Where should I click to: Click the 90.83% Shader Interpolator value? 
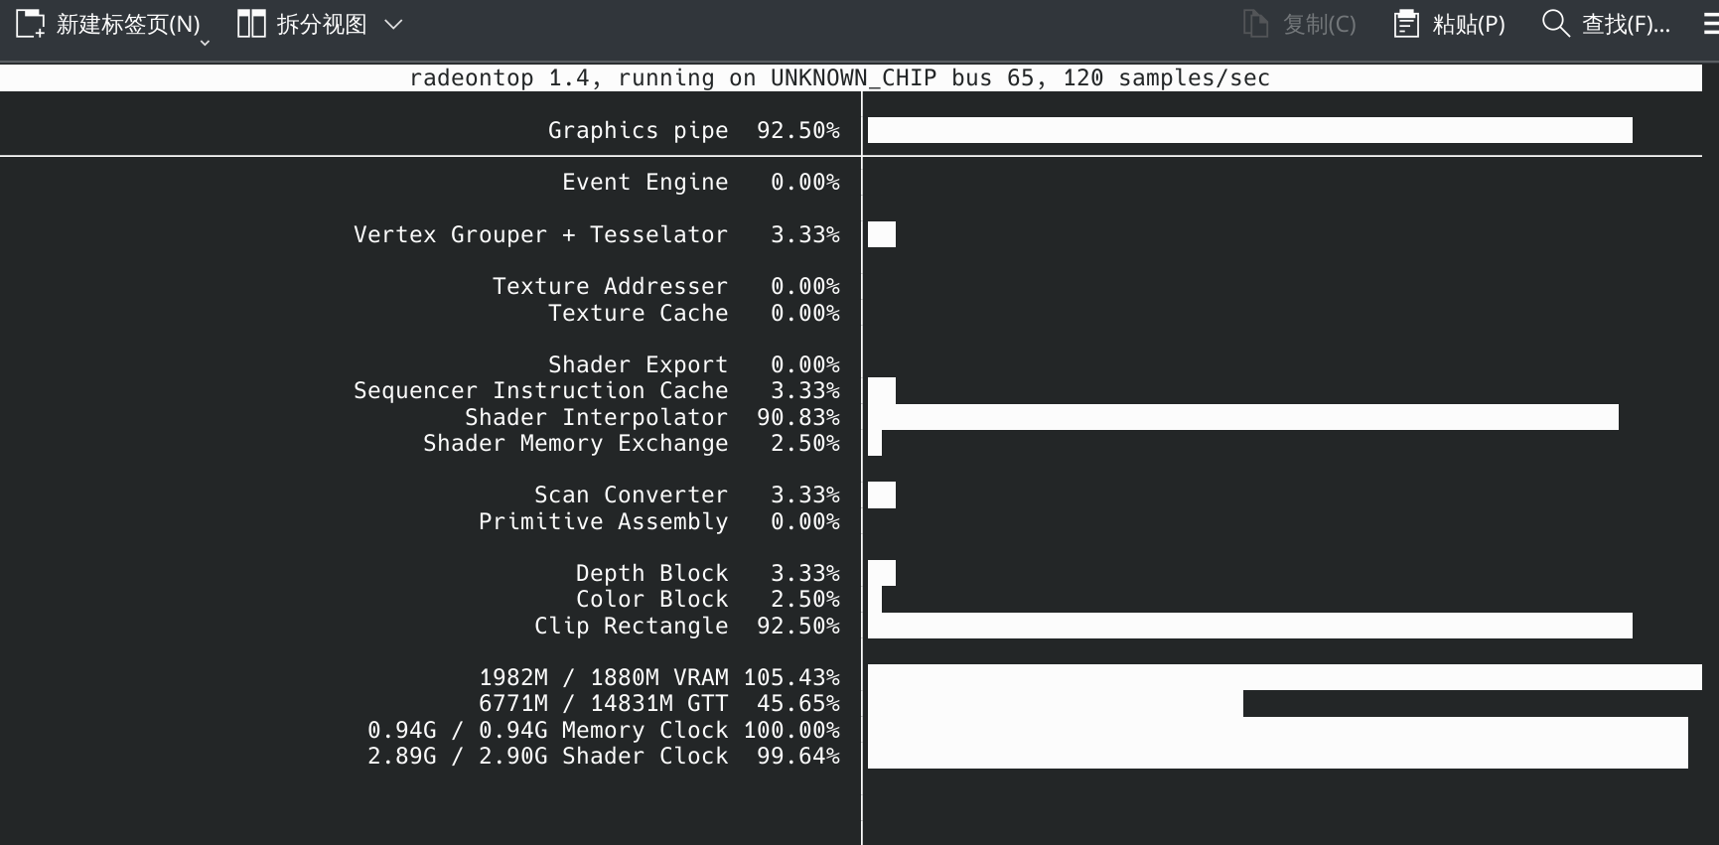pyautogui.click(x=798, y=417)
